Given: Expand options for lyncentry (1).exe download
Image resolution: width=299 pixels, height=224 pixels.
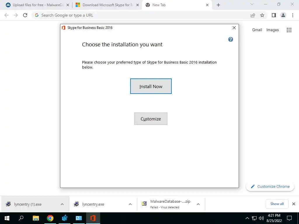Looking at the screenshot, I should 62,204.
